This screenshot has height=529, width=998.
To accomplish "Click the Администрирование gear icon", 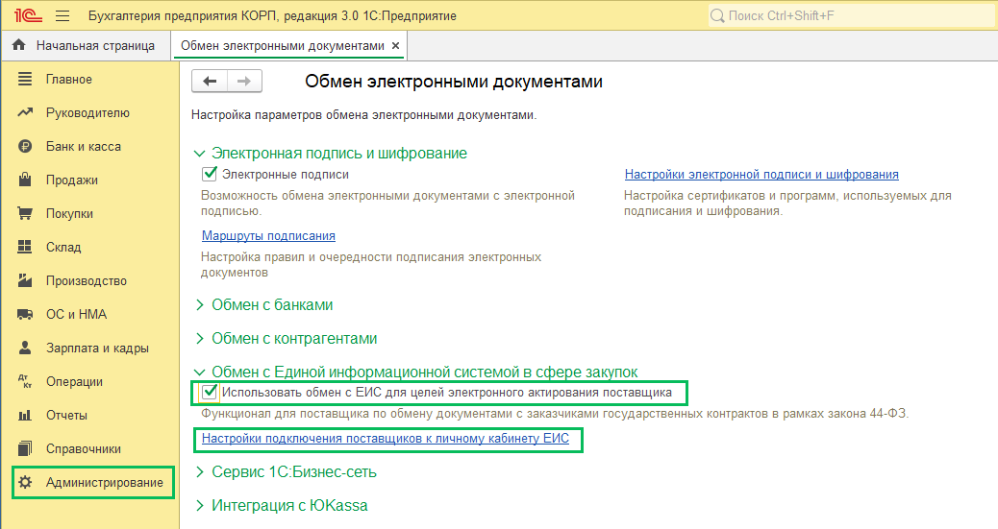I will pos(25,482).
